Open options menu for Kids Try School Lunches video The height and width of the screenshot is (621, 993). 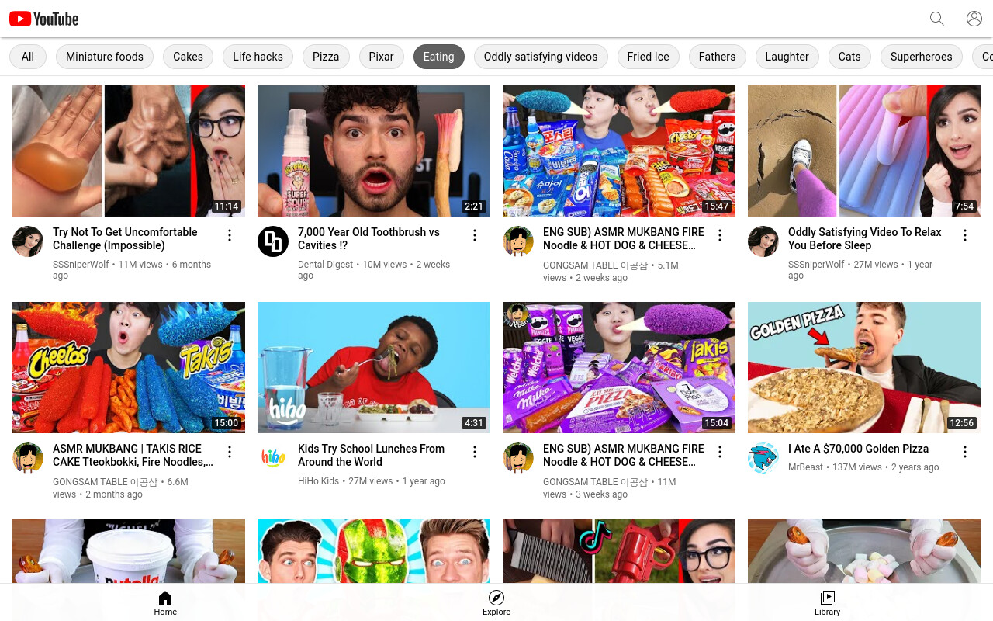475,452
